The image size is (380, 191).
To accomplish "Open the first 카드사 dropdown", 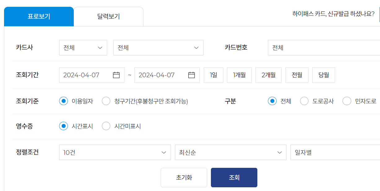I will [83, 48].
